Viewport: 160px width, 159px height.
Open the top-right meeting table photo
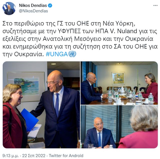coord(119,83)
